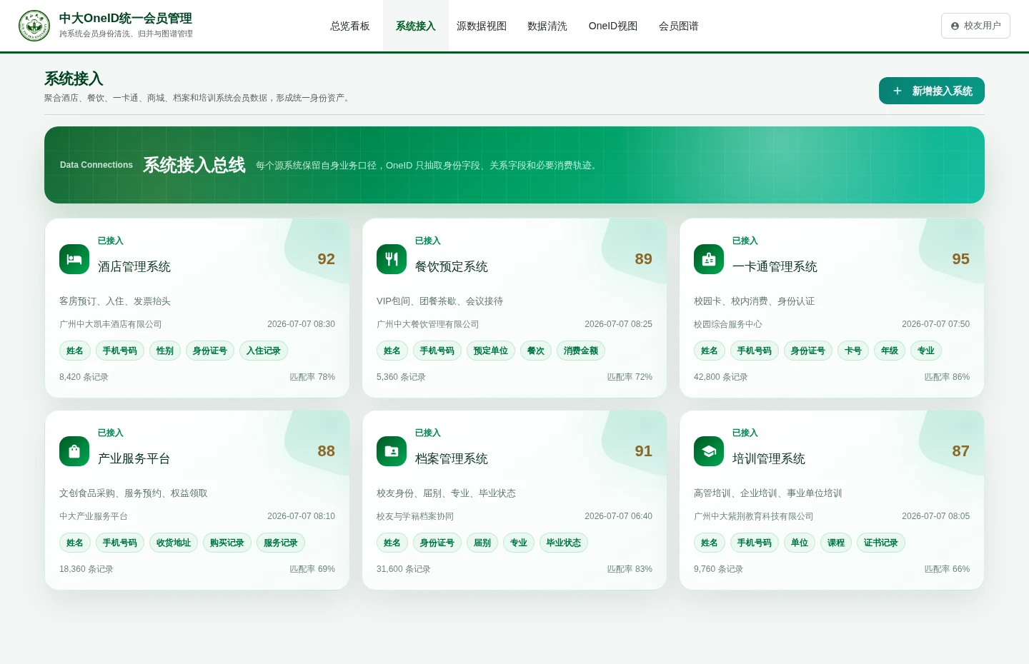Click the folder icon for 档案管理系统
Image resolution: width=1029 pixels, height=664 pixels.
[x=392, y=451]
